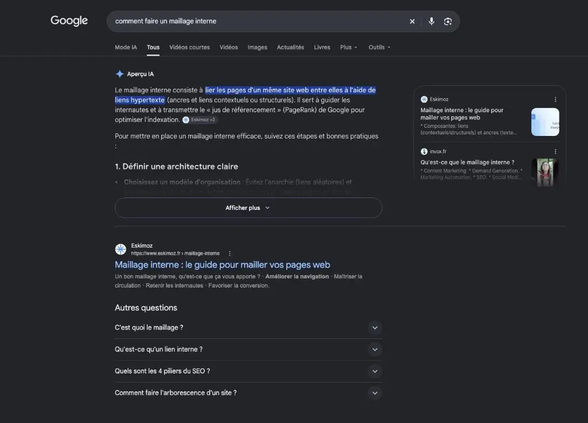Open the options menu beside eskimoz.fr URL
Viewport: 588px width, 423px height.
pyautogui.click(x=230, y=254)
